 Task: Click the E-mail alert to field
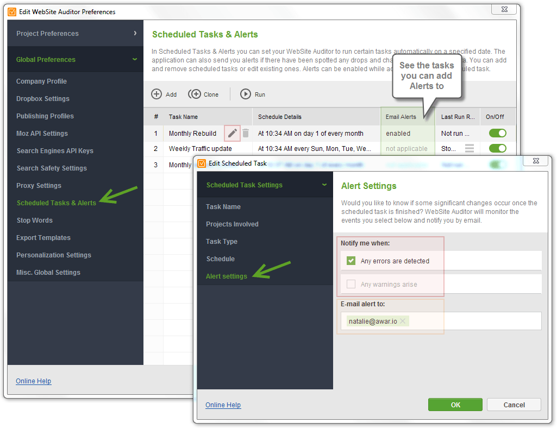[441, 321]
